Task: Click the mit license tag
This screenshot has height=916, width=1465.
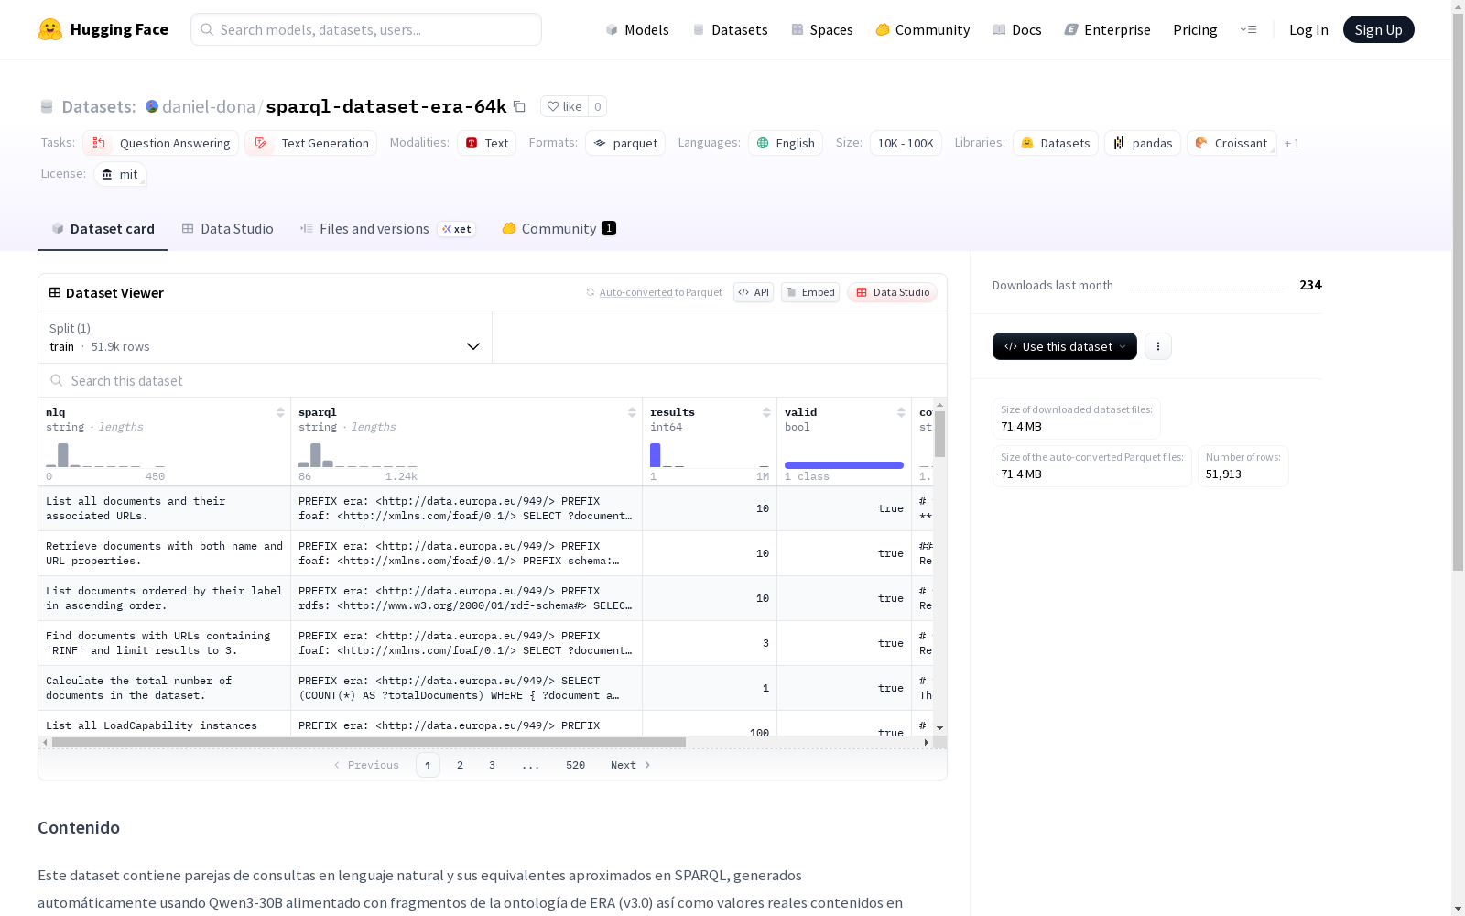Action: pos(120,174)
